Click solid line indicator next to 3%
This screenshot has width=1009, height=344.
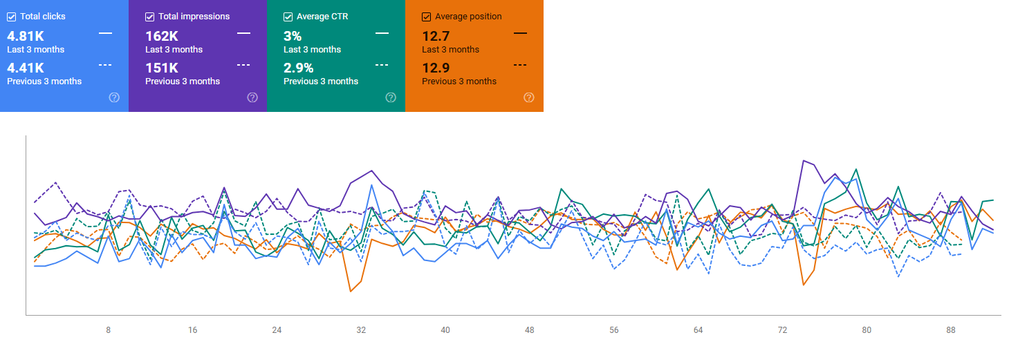coord(382,32)
